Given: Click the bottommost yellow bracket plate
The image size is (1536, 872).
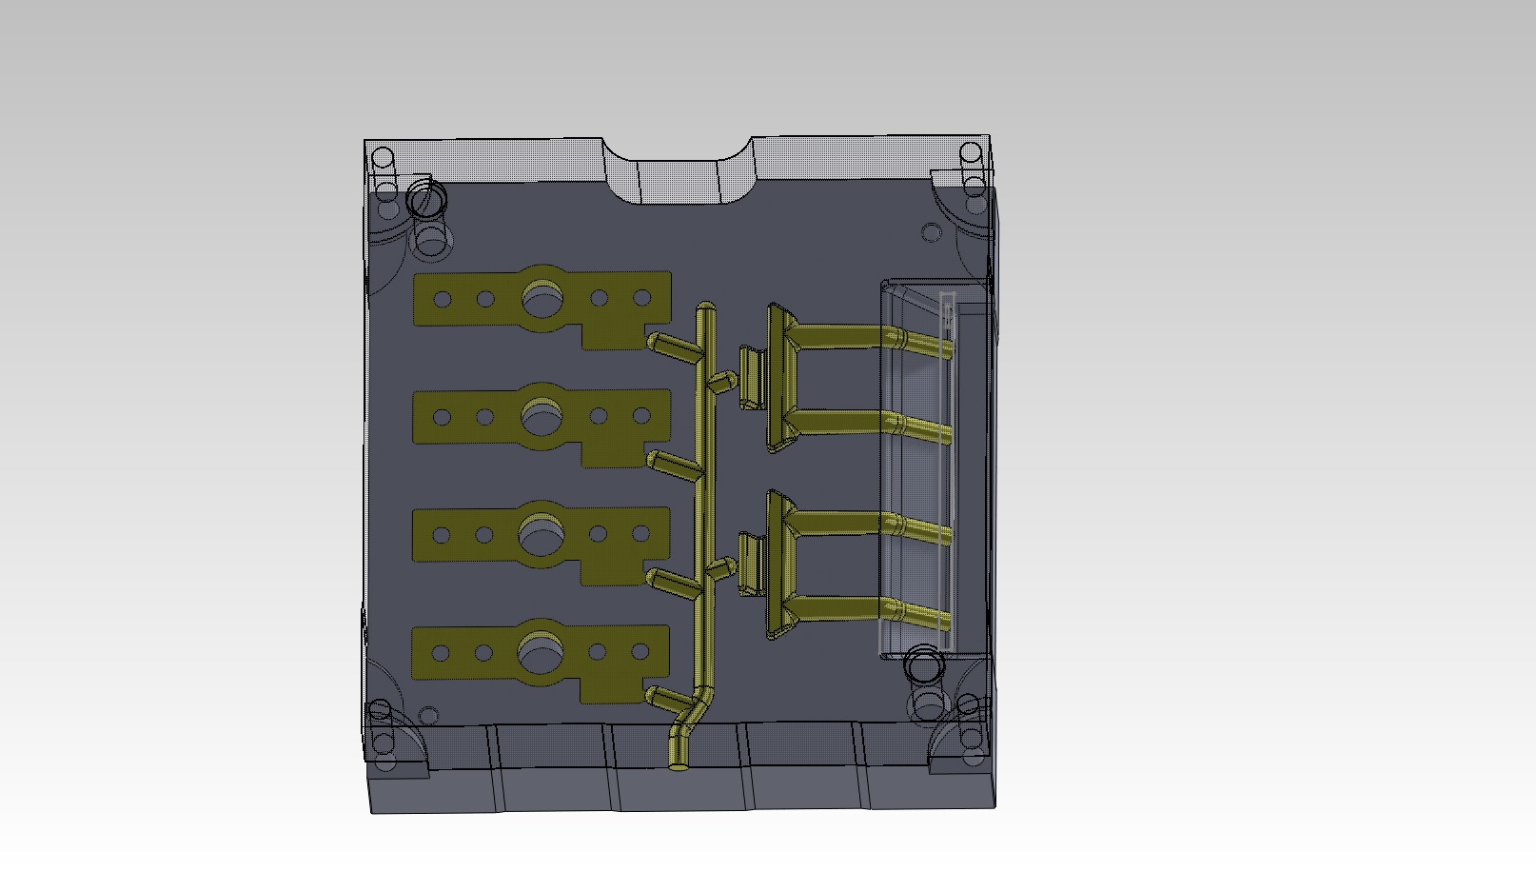Looking at the screenshot, I should (x=542, y=662).
